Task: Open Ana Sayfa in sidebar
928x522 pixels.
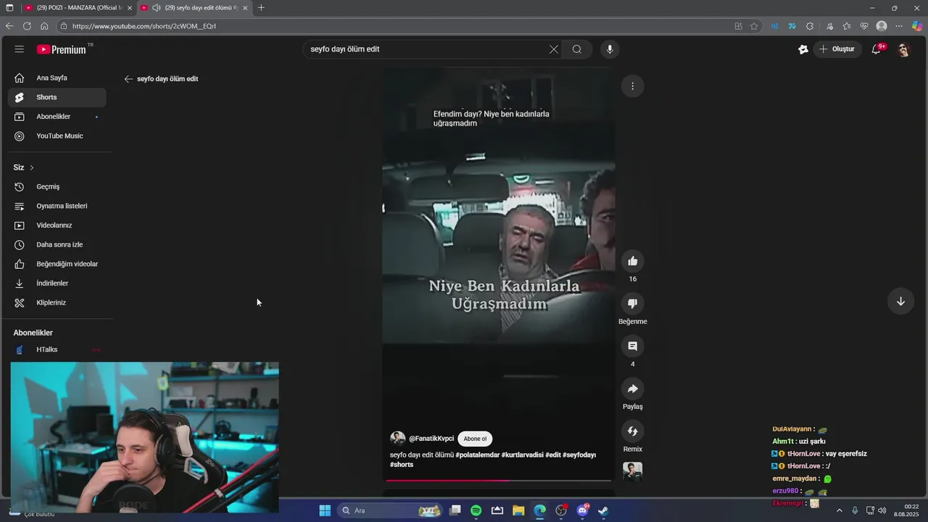Action: pyautogui.click(x=57, y=78)
